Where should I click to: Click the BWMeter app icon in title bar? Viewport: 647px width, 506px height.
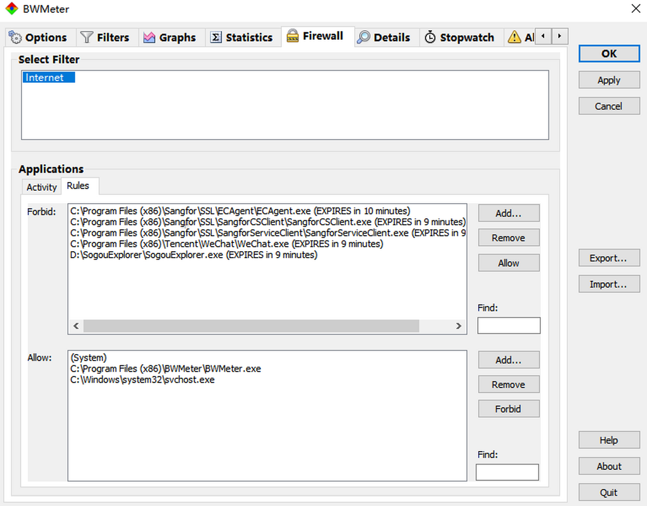pos(11,9)
